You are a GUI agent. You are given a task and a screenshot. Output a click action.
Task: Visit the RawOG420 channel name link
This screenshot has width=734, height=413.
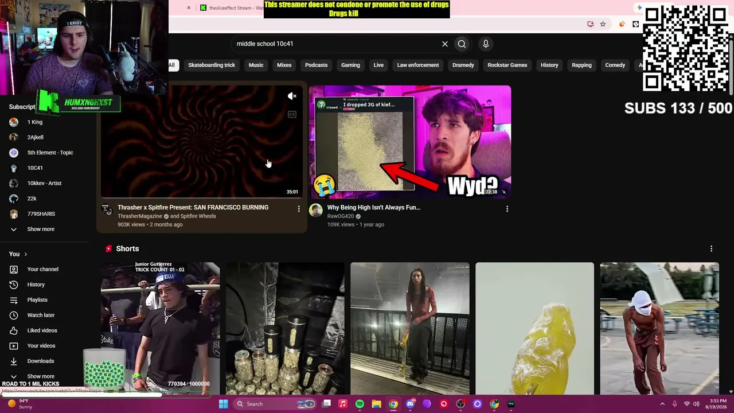[341, 216]
